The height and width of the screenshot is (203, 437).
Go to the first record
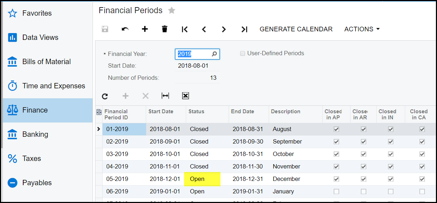(x=184, y=29)
